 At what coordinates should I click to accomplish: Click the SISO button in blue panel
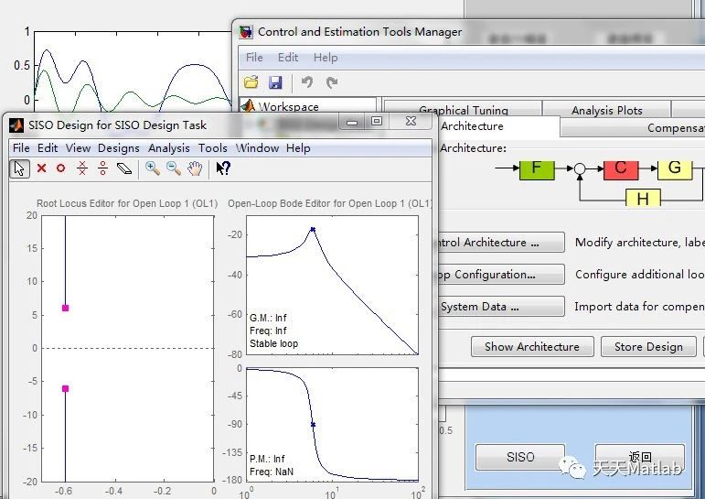[x=520, y=457]
